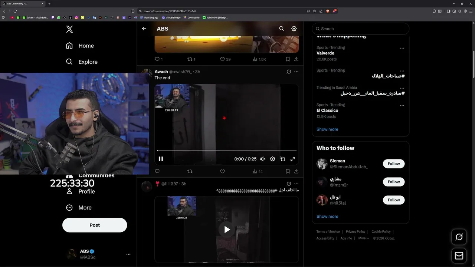Open Grok icon on @liiii097's post
475x267 pixels.
[289, 184]
